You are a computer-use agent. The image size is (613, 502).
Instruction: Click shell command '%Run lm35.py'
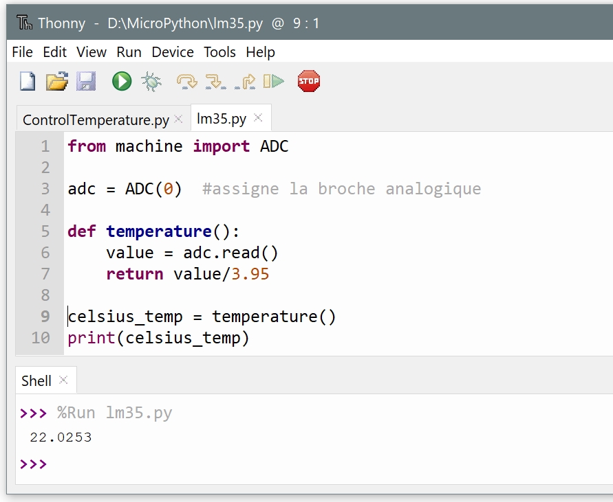[x=114, y=413]
